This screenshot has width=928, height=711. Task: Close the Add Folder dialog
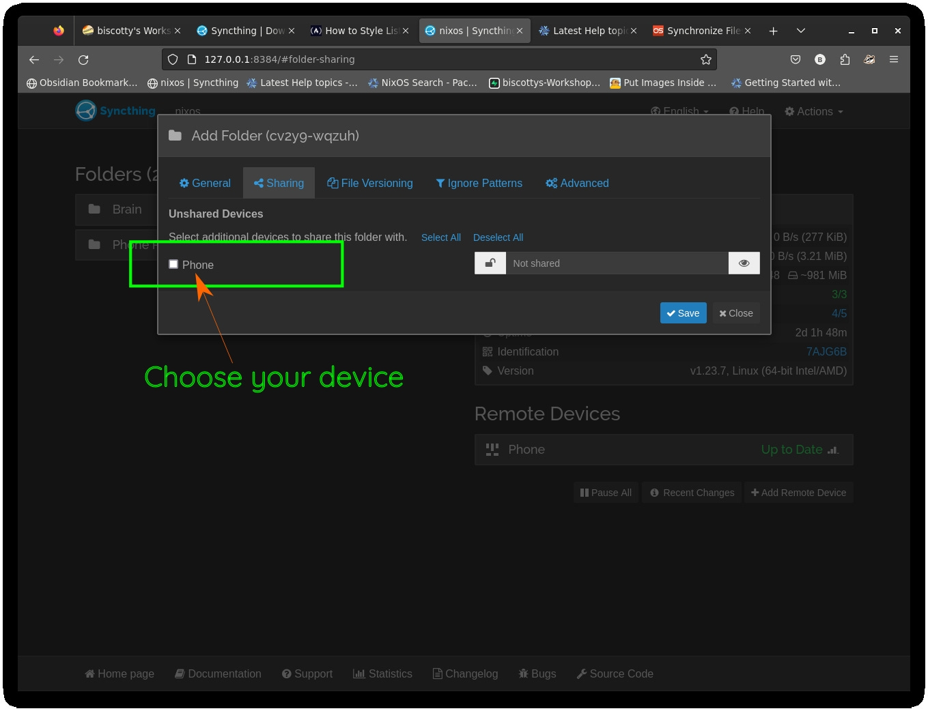pos(736,313)
